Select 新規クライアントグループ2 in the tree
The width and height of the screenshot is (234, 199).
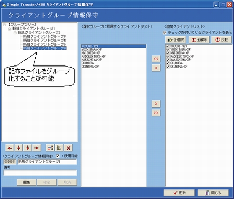39,32
